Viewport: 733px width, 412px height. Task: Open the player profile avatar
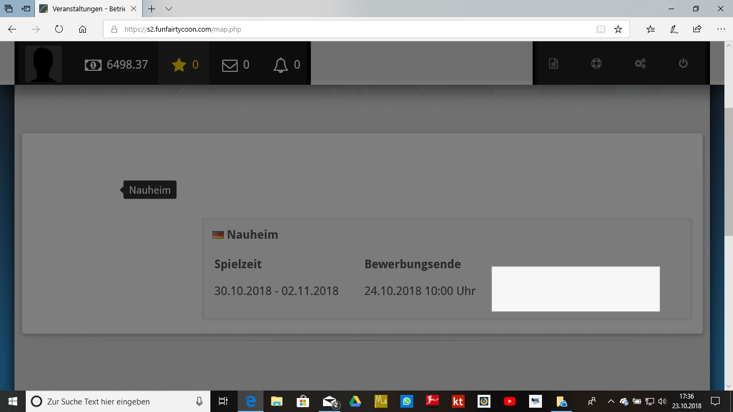click(x=43, y=64)
